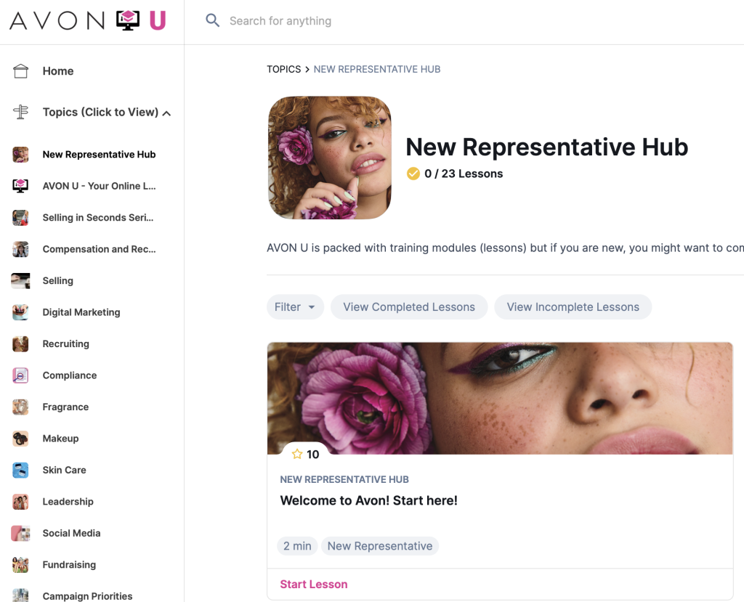
Task: Open the Compliance topic
Action: [x=70, y=375]
